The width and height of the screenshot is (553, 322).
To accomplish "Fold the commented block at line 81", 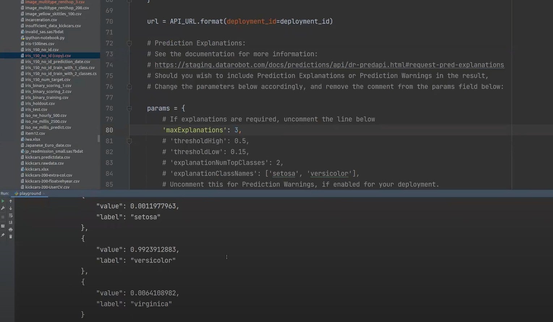I will click(x=129, y=141).
